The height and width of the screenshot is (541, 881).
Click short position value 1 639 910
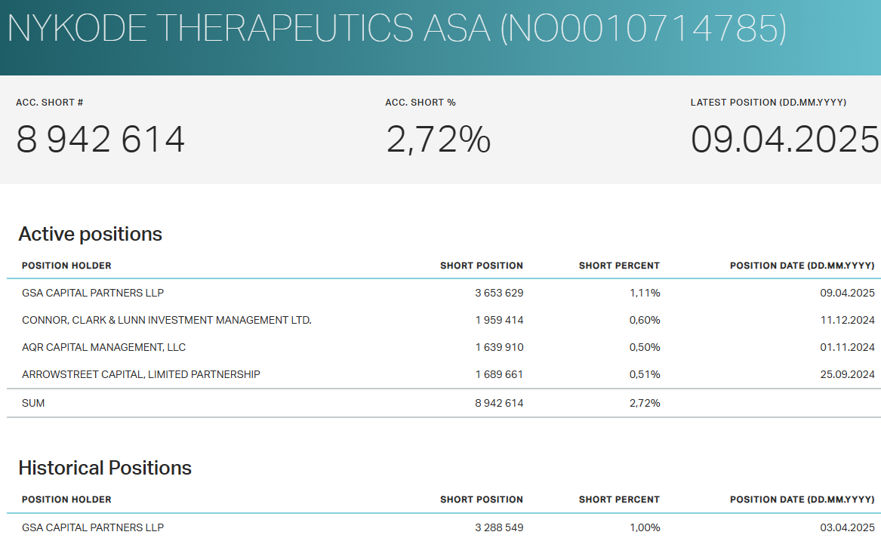tap(499, 347)
